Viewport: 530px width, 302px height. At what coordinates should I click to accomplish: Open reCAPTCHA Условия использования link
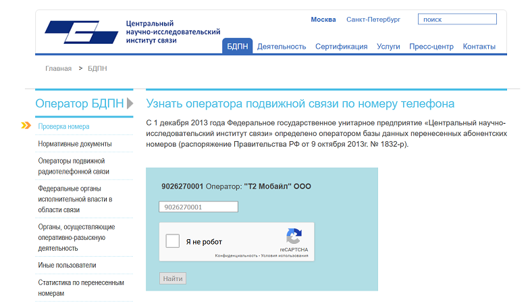pos(285,255)
